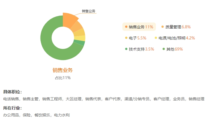Click the 销售业务 callout label above chart

click(x=89, y=11)
